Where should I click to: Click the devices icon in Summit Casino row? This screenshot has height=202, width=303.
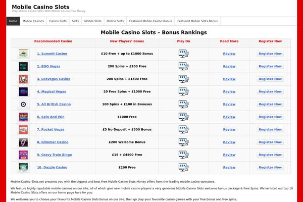184,54
